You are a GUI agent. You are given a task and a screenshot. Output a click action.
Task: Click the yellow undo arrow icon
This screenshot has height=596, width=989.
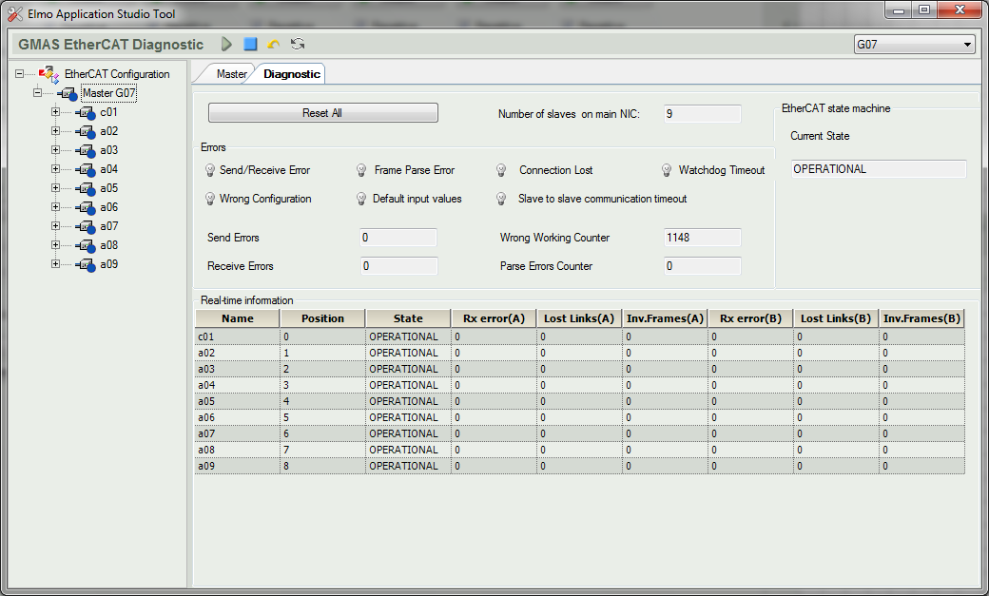point(274,44)
